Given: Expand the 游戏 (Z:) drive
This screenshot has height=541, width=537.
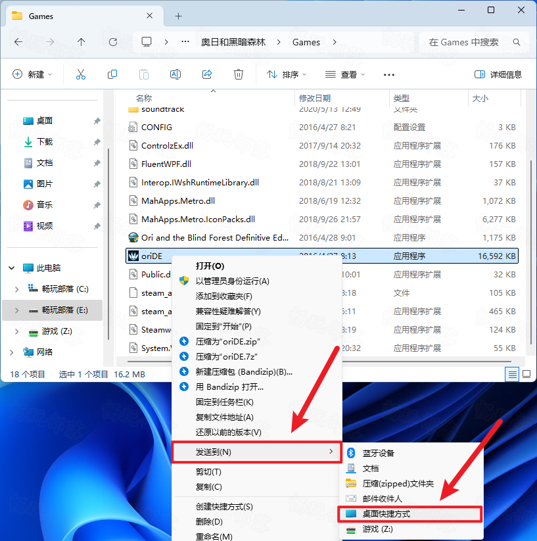Looking at the screenshot, I should point(16,331).
